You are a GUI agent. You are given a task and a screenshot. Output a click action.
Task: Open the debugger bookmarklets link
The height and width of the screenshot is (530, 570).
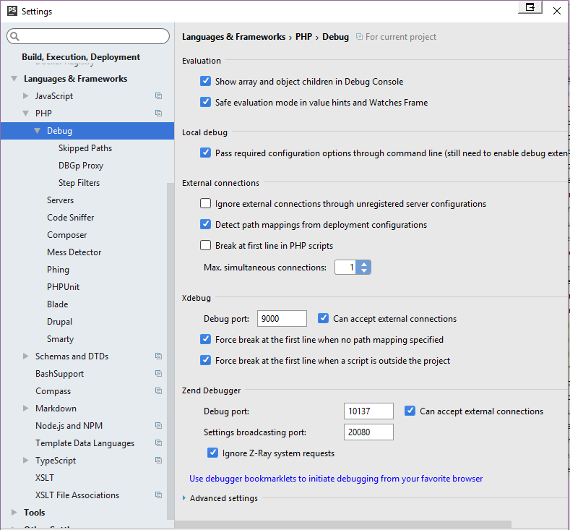336,479
